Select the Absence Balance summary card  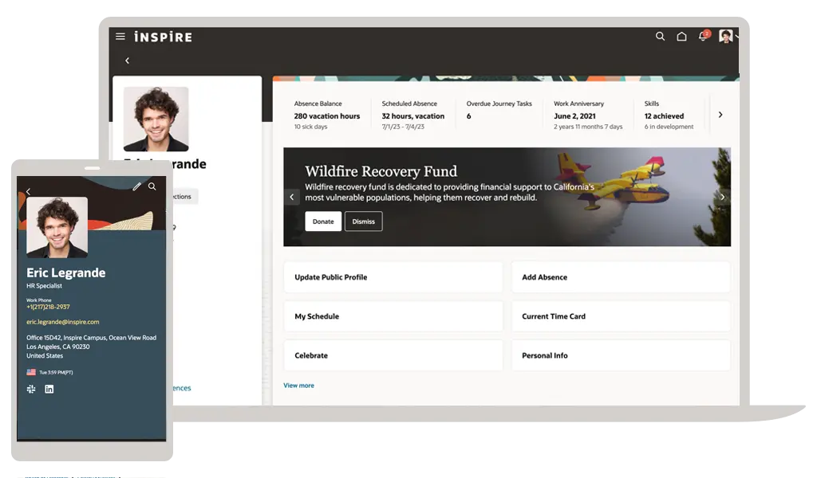(x=326, y=115)
